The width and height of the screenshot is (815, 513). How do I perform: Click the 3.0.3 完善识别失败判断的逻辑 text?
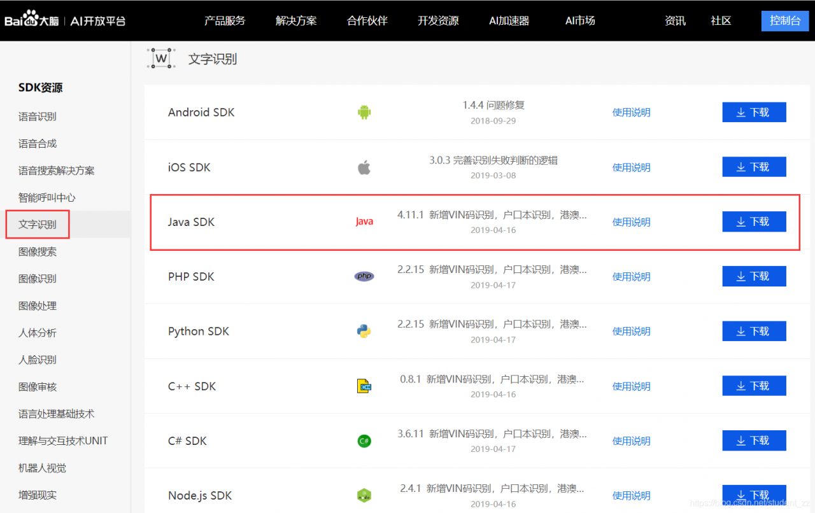coord(493,160)
